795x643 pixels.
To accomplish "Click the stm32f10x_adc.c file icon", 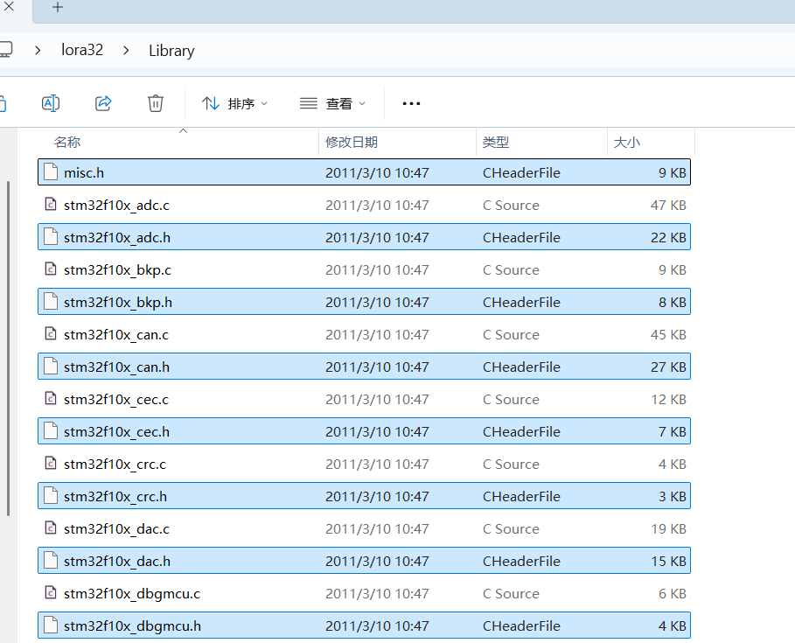I will 51,204.
